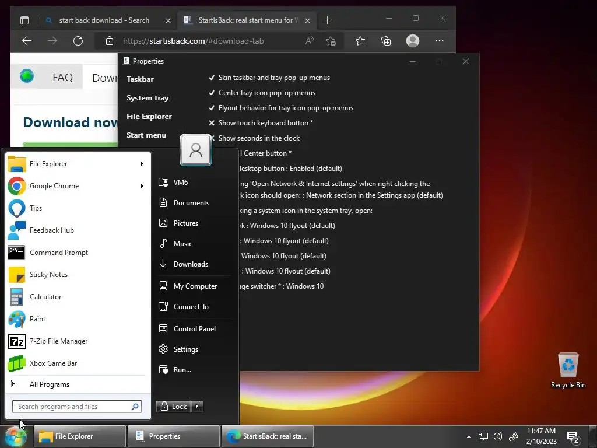
Task: Click the user account picture tile
Action: tap(196, 150)
